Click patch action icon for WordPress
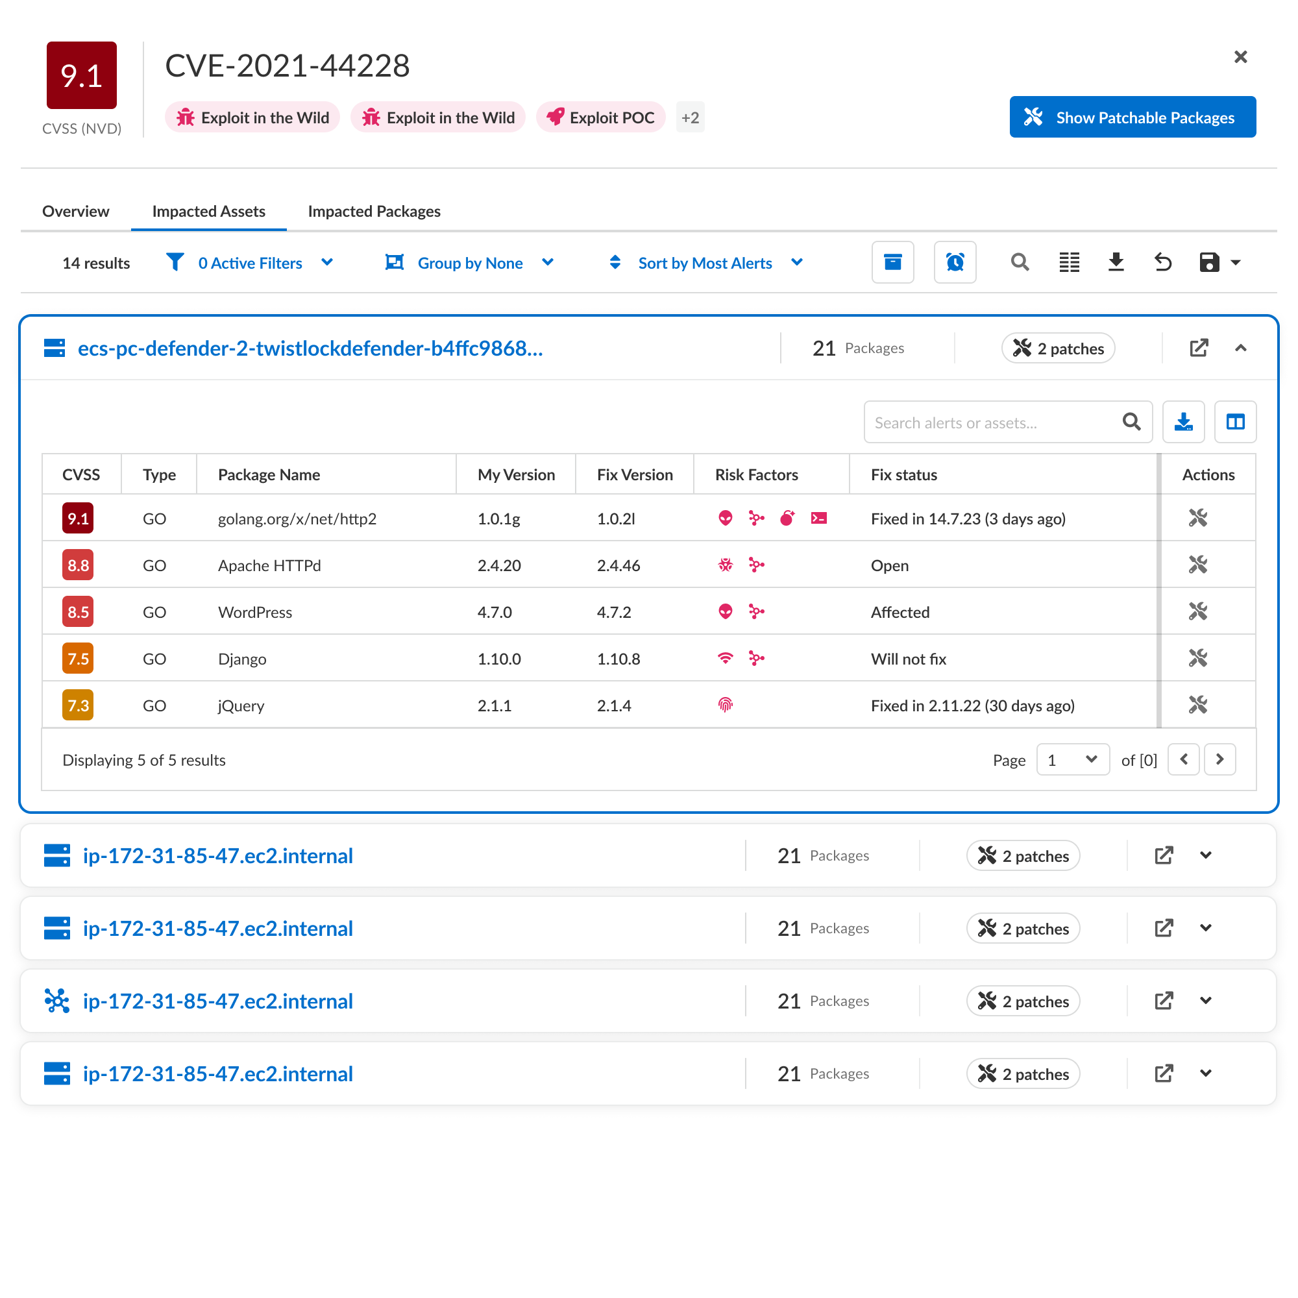 (x=1198, y=611)
